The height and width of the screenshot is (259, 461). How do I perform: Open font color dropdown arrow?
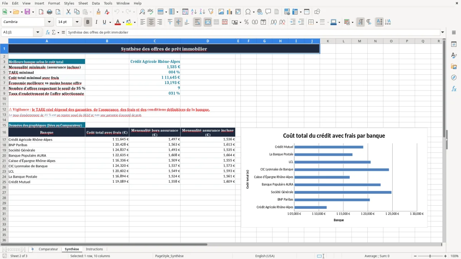pos(124,22)
